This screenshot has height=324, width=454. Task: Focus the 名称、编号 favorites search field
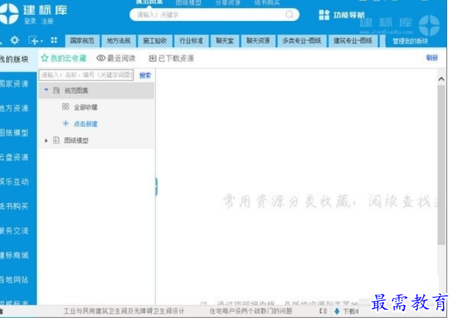(86, 75)
